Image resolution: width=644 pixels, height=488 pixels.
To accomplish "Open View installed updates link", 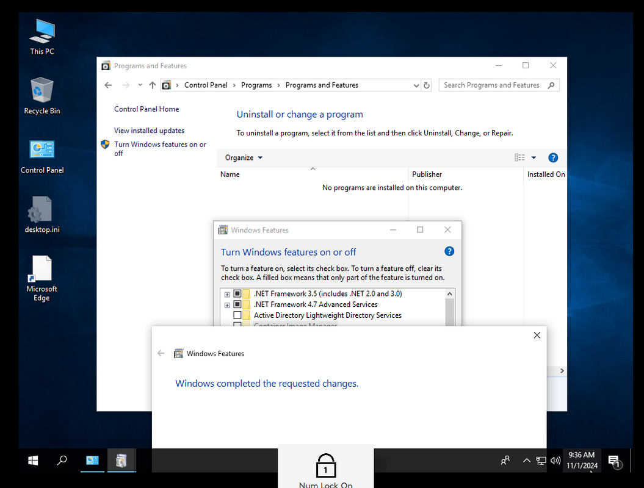I will click(x=149, y=130).
